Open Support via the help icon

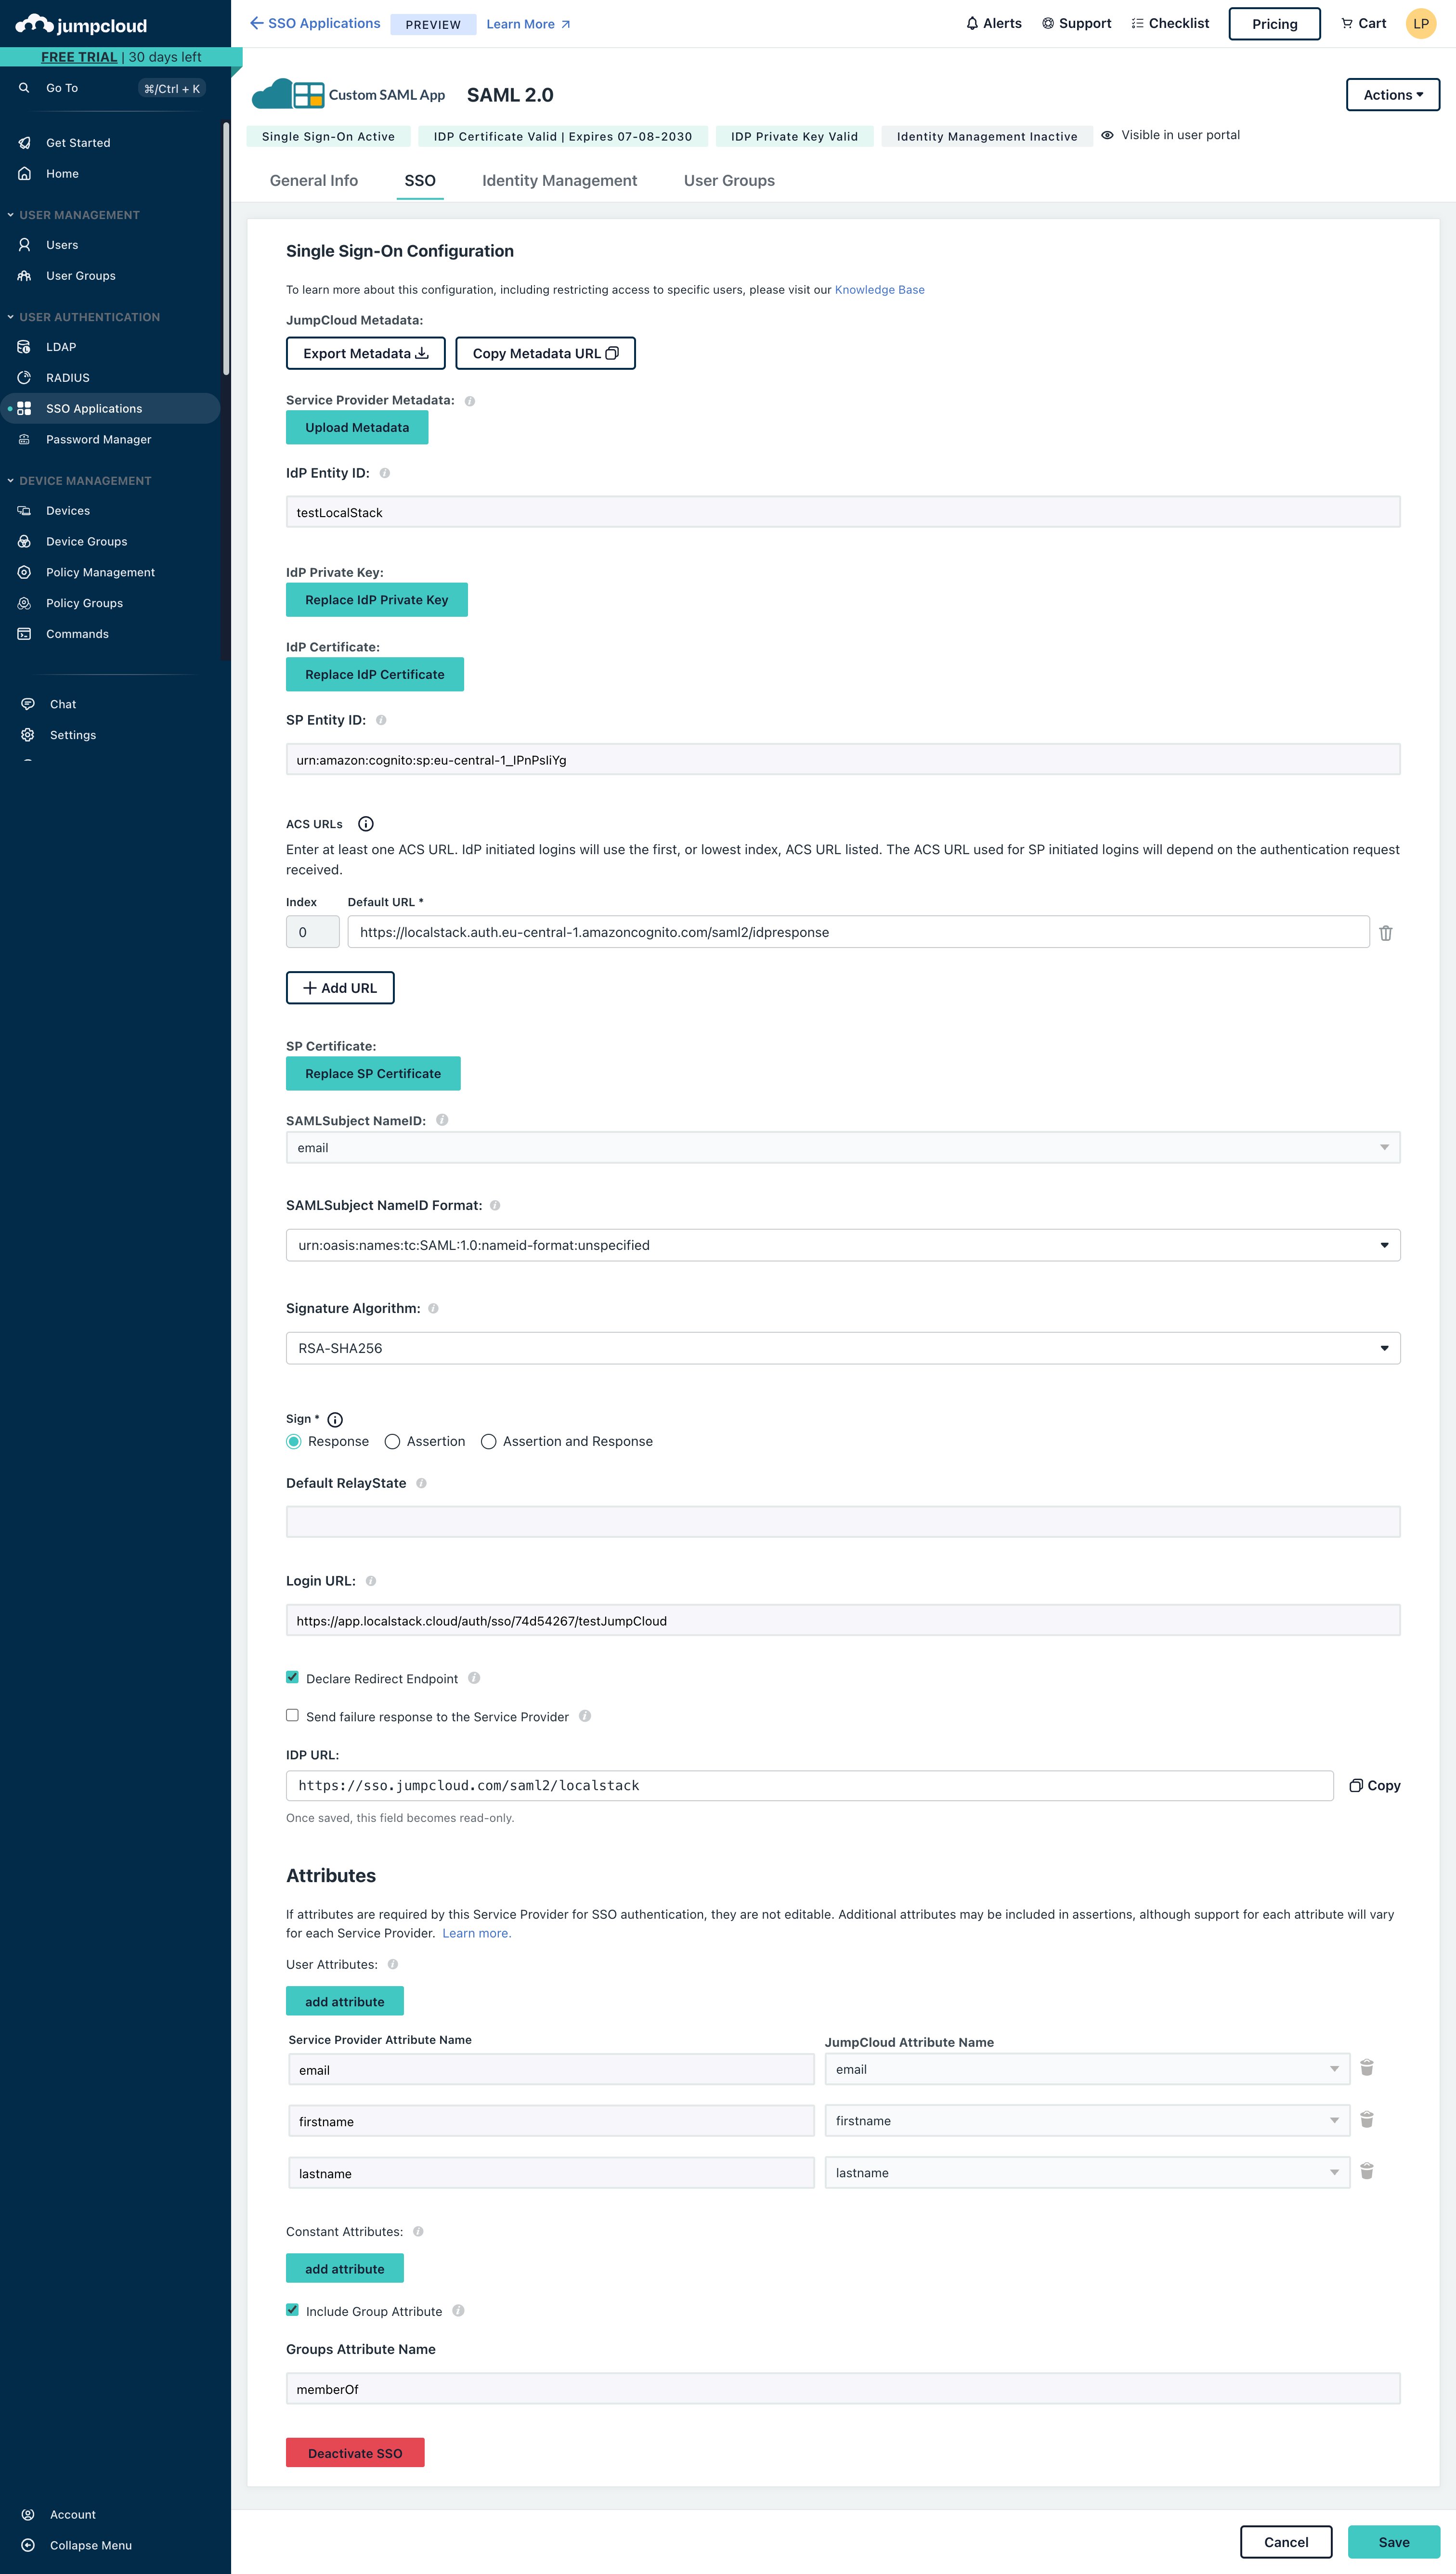point(1048,23)
